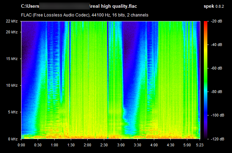This screenshot has width=232, height=153.
Task: Select the 10 kHz frequency axis label
Action: (x=12, y=85)
